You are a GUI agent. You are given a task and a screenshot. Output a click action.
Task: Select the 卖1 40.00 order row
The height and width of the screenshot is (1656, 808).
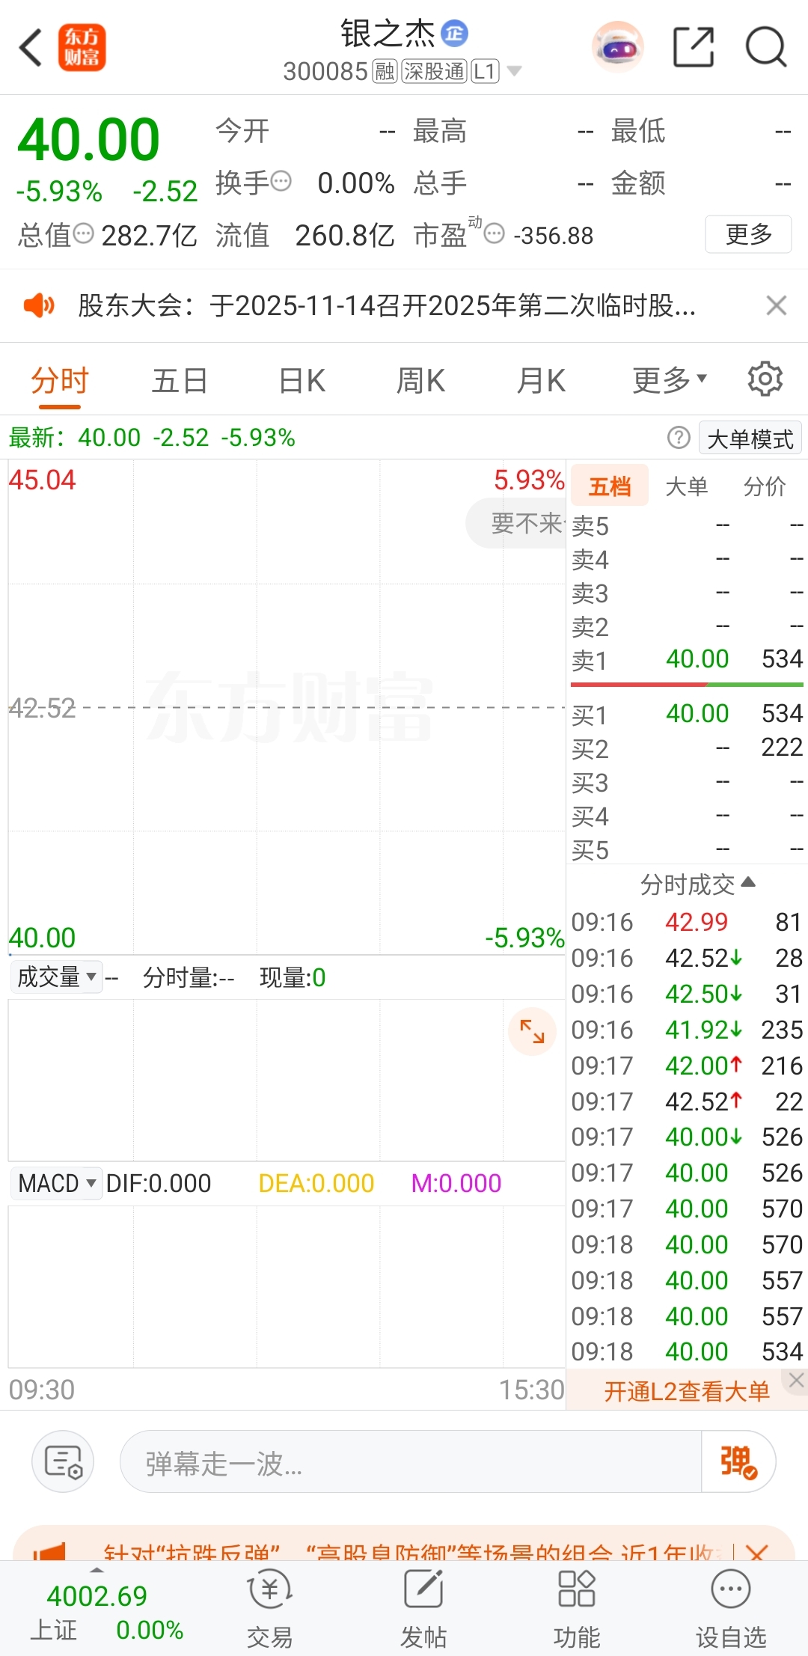pyautogui.click(x=687, y=659)
